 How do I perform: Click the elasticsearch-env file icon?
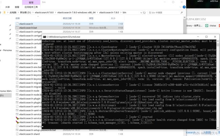(x=17, y=63)
